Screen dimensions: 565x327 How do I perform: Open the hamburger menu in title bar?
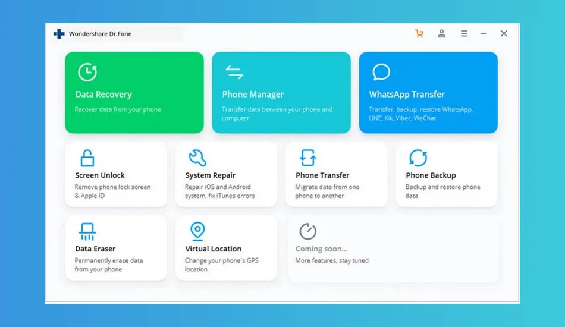pos(464,33)
